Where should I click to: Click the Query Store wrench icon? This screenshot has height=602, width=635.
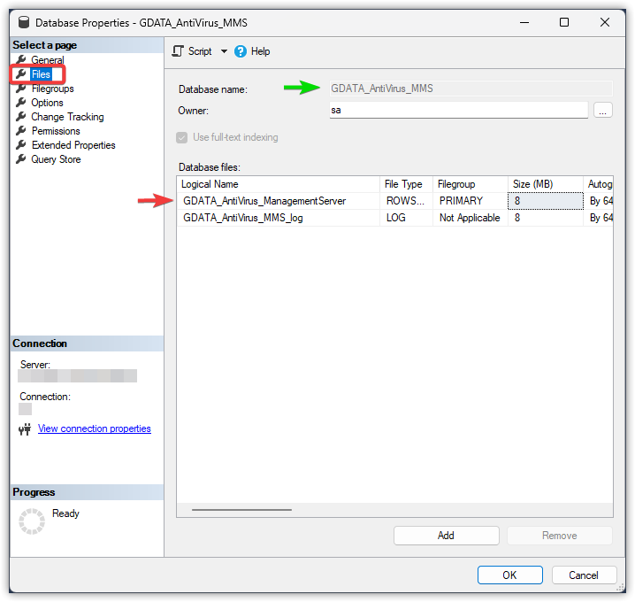tap(20, 159)
